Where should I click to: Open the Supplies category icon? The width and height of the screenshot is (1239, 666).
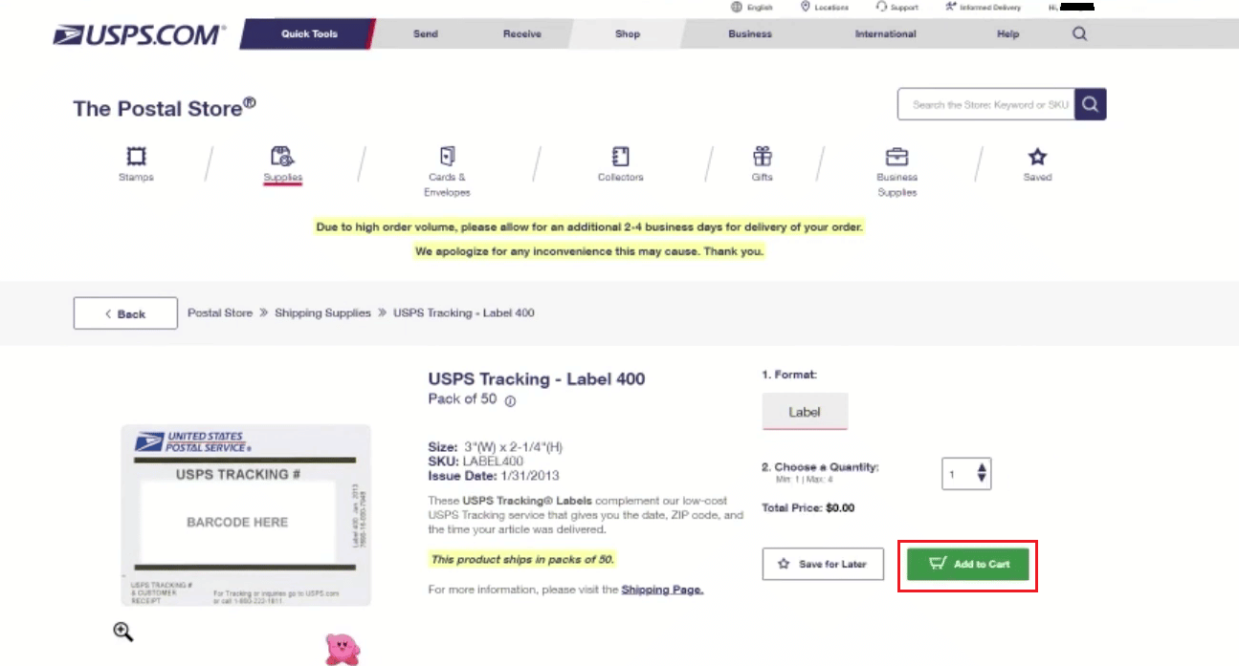[x=282, y=156]
